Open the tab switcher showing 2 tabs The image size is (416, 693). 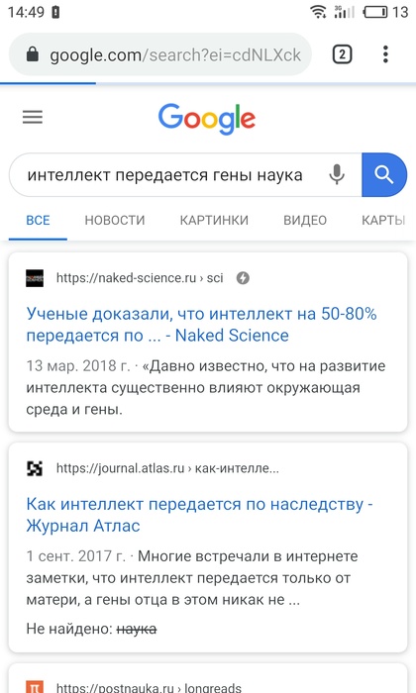(342, 54)
